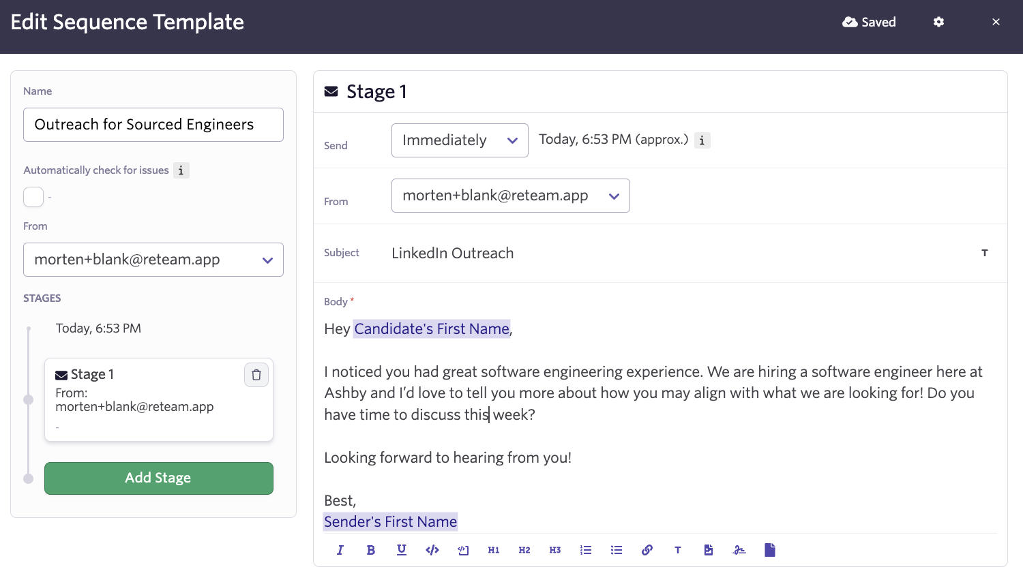
Task: Click the Add Stage button
Action: [159, 478]
